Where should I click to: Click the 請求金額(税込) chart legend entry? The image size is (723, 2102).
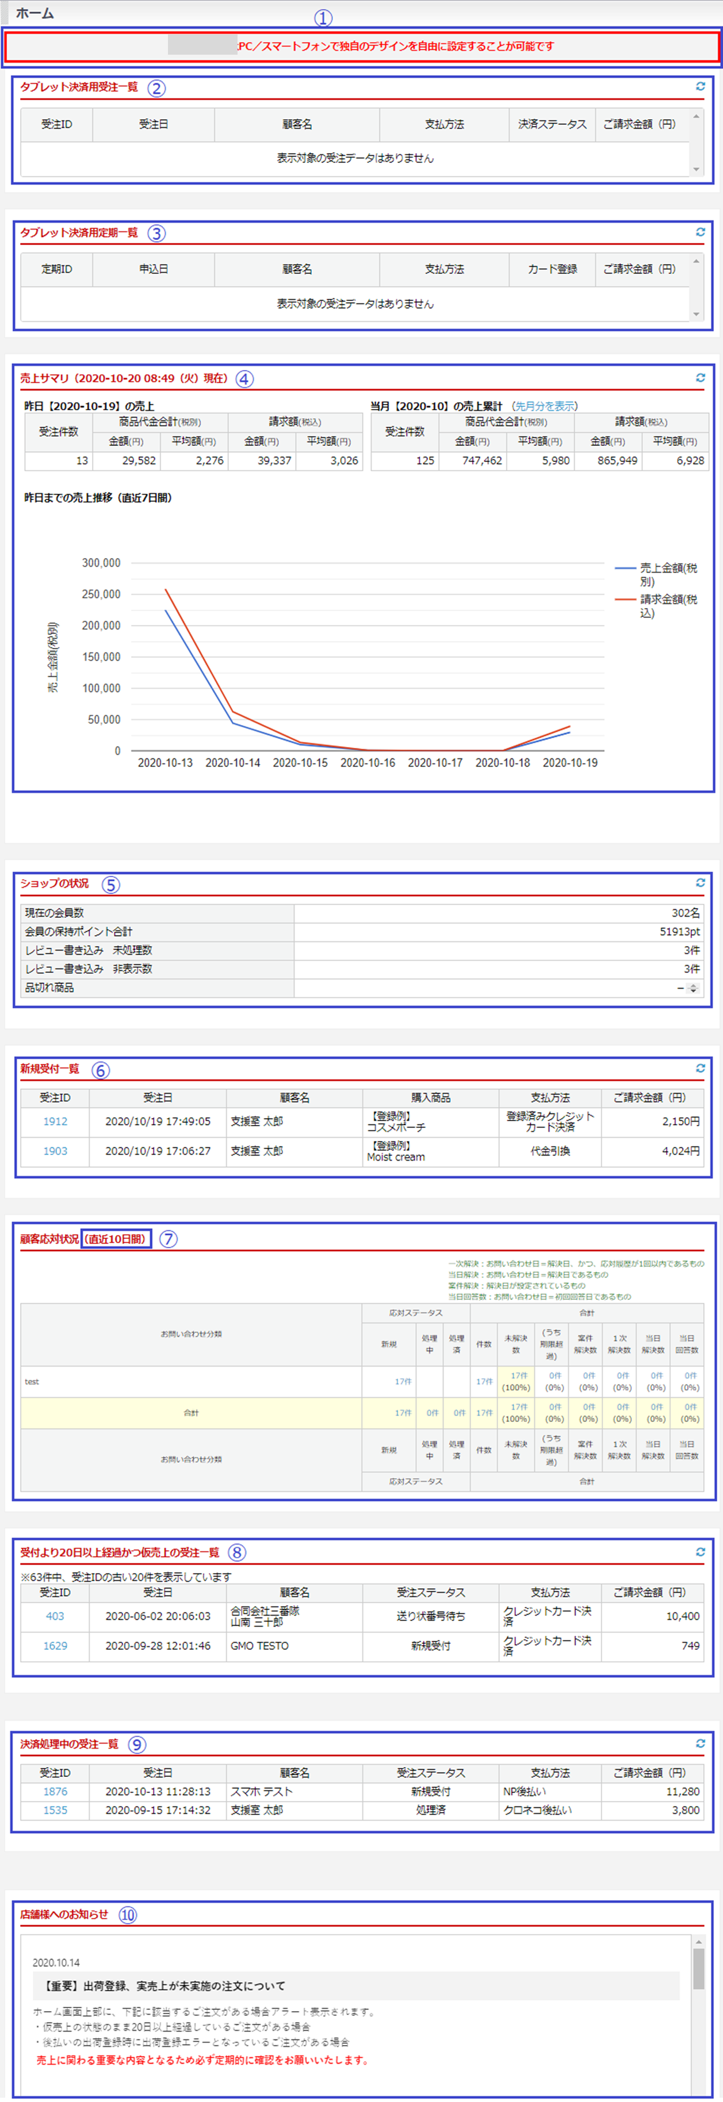coord(657,605)
